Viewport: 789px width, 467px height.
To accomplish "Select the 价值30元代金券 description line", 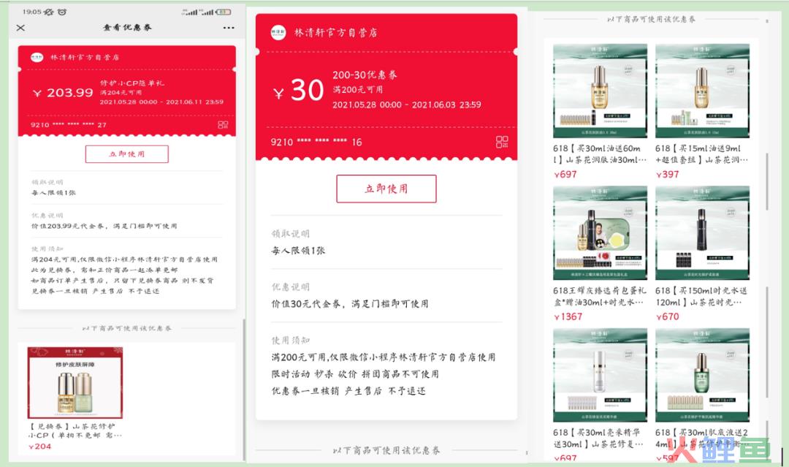I will coord(350,303).
